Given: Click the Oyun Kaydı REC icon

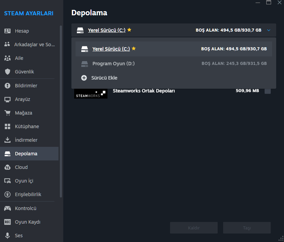Looking at the screenshot, I should (7, 222).
